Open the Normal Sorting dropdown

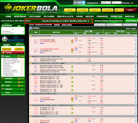click(130, 24)
